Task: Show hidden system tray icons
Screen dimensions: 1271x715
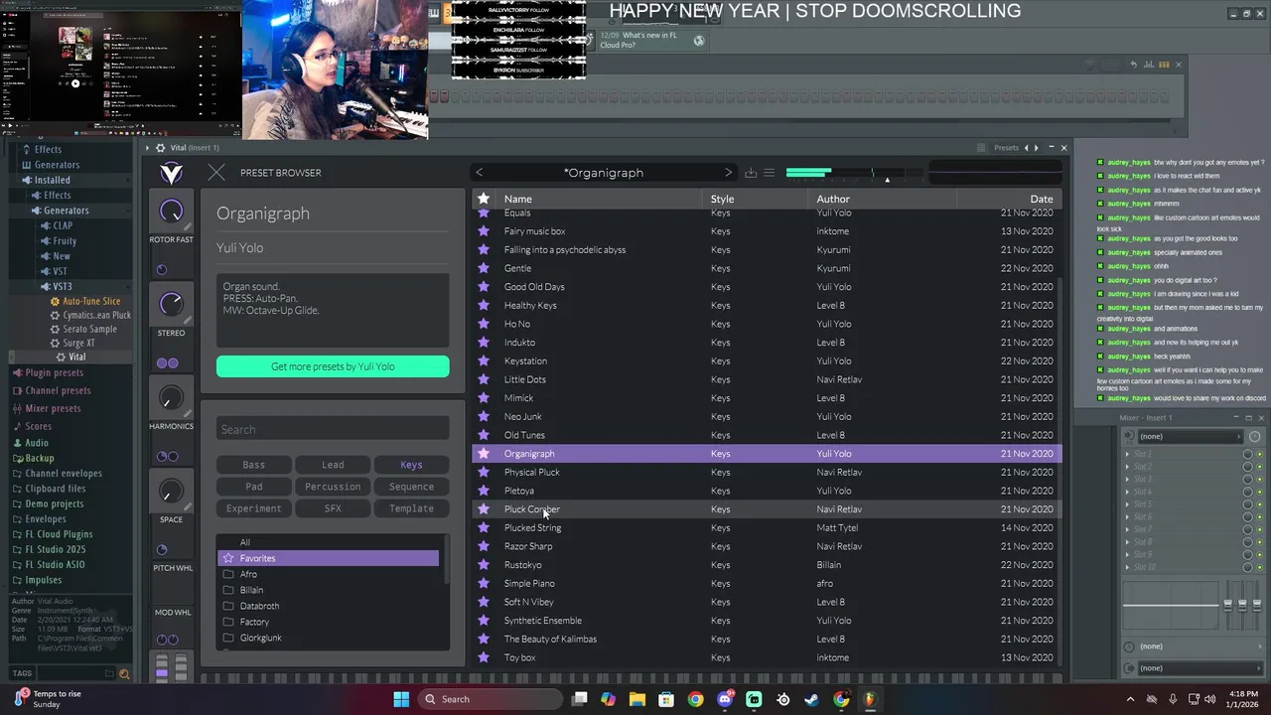Action: point(1130,699)
